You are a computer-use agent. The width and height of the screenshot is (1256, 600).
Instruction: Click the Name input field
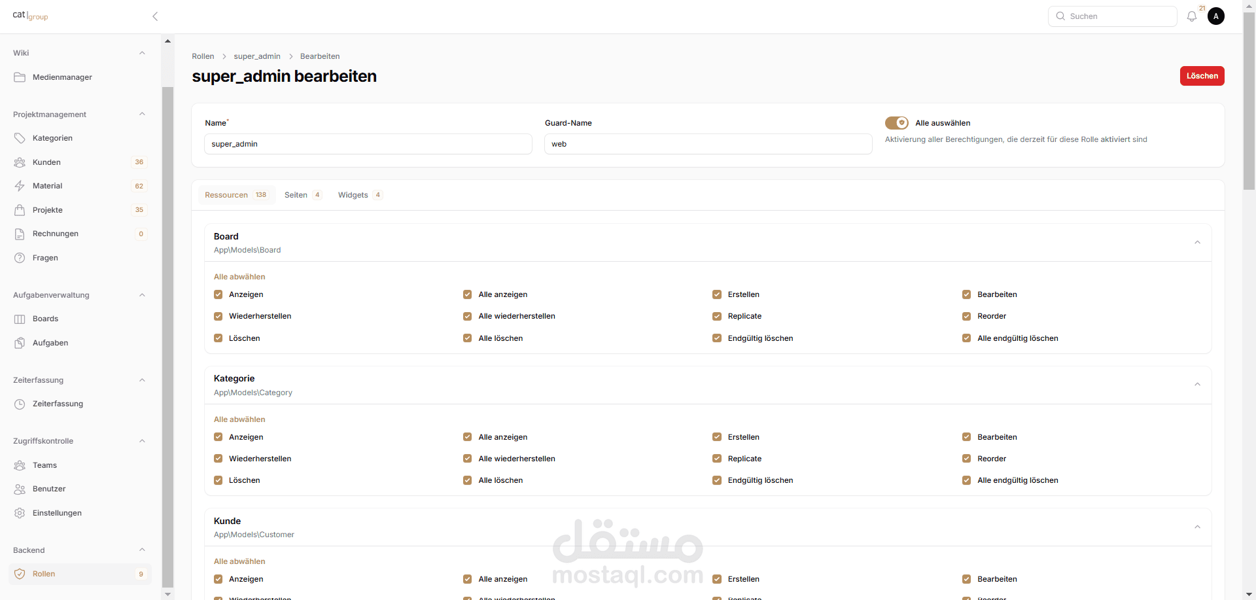coord(368,144)
